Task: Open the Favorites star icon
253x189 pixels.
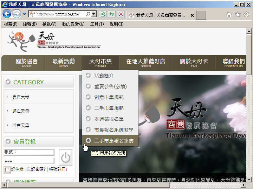Action: click(x=238, y=15)
